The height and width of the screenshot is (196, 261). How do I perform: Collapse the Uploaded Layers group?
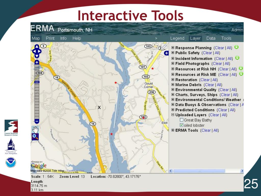(x=173, y=115)
